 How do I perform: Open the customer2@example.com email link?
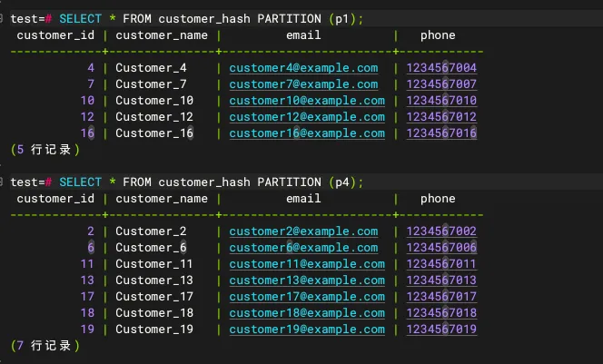(303, 231)
